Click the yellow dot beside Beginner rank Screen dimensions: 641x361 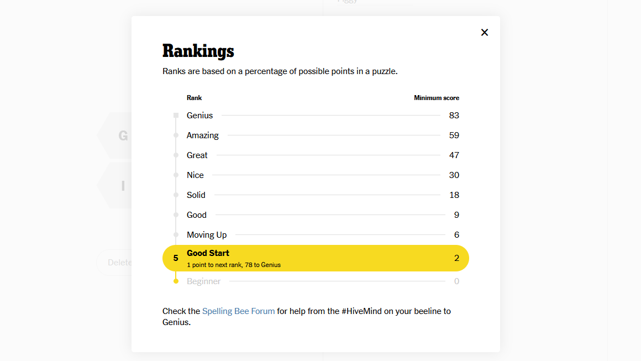pos(176,281)
